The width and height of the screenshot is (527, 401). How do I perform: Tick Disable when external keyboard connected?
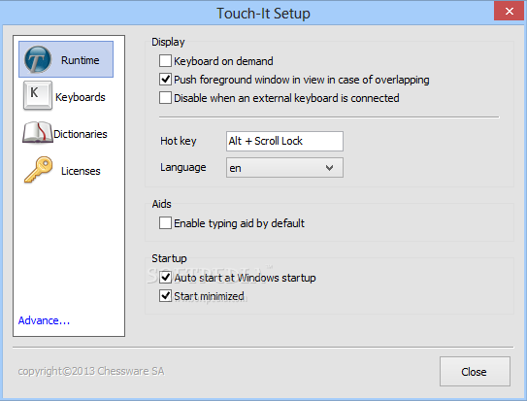pyautogui.click(x=165, y=98)
